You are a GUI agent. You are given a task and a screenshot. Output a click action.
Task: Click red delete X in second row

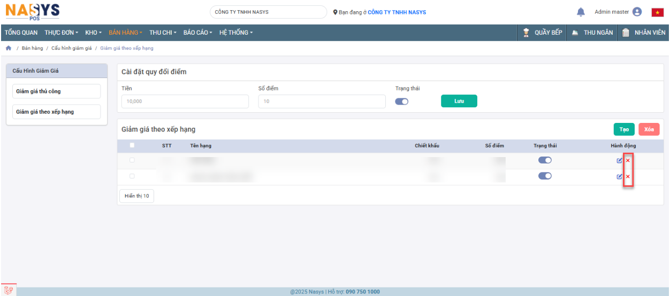click(628, 177)
